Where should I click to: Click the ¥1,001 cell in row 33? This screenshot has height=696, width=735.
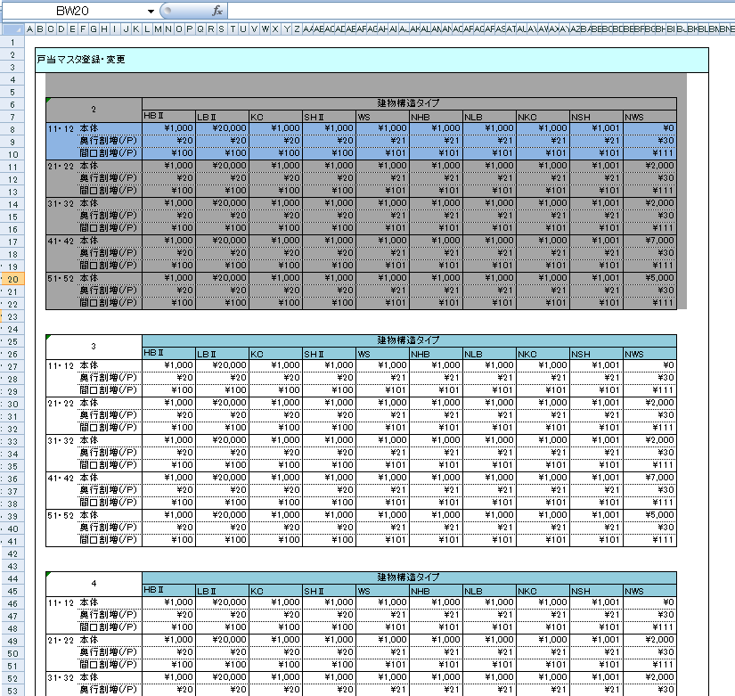596,440
